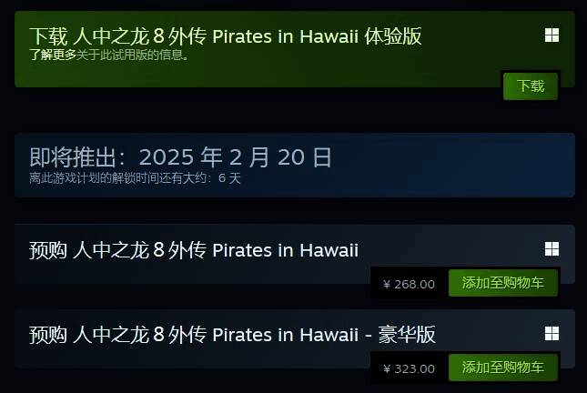Screen dimensions: 587x393
Task: Open the 了解更多 link about the demo
Action: point(53,55)
